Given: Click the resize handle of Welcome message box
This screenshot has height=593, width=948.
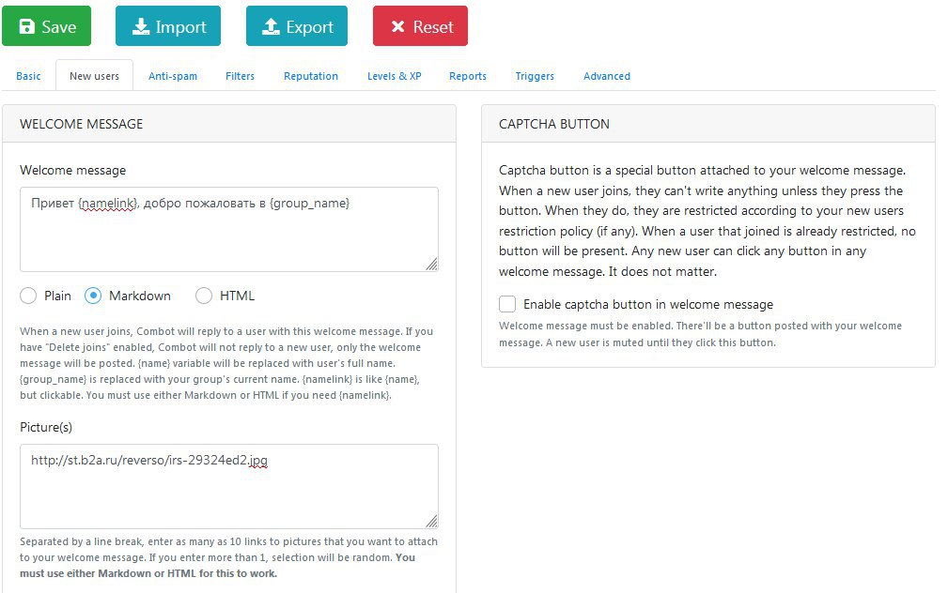Looking at the screenshot, I should click(x=431, y=265).
